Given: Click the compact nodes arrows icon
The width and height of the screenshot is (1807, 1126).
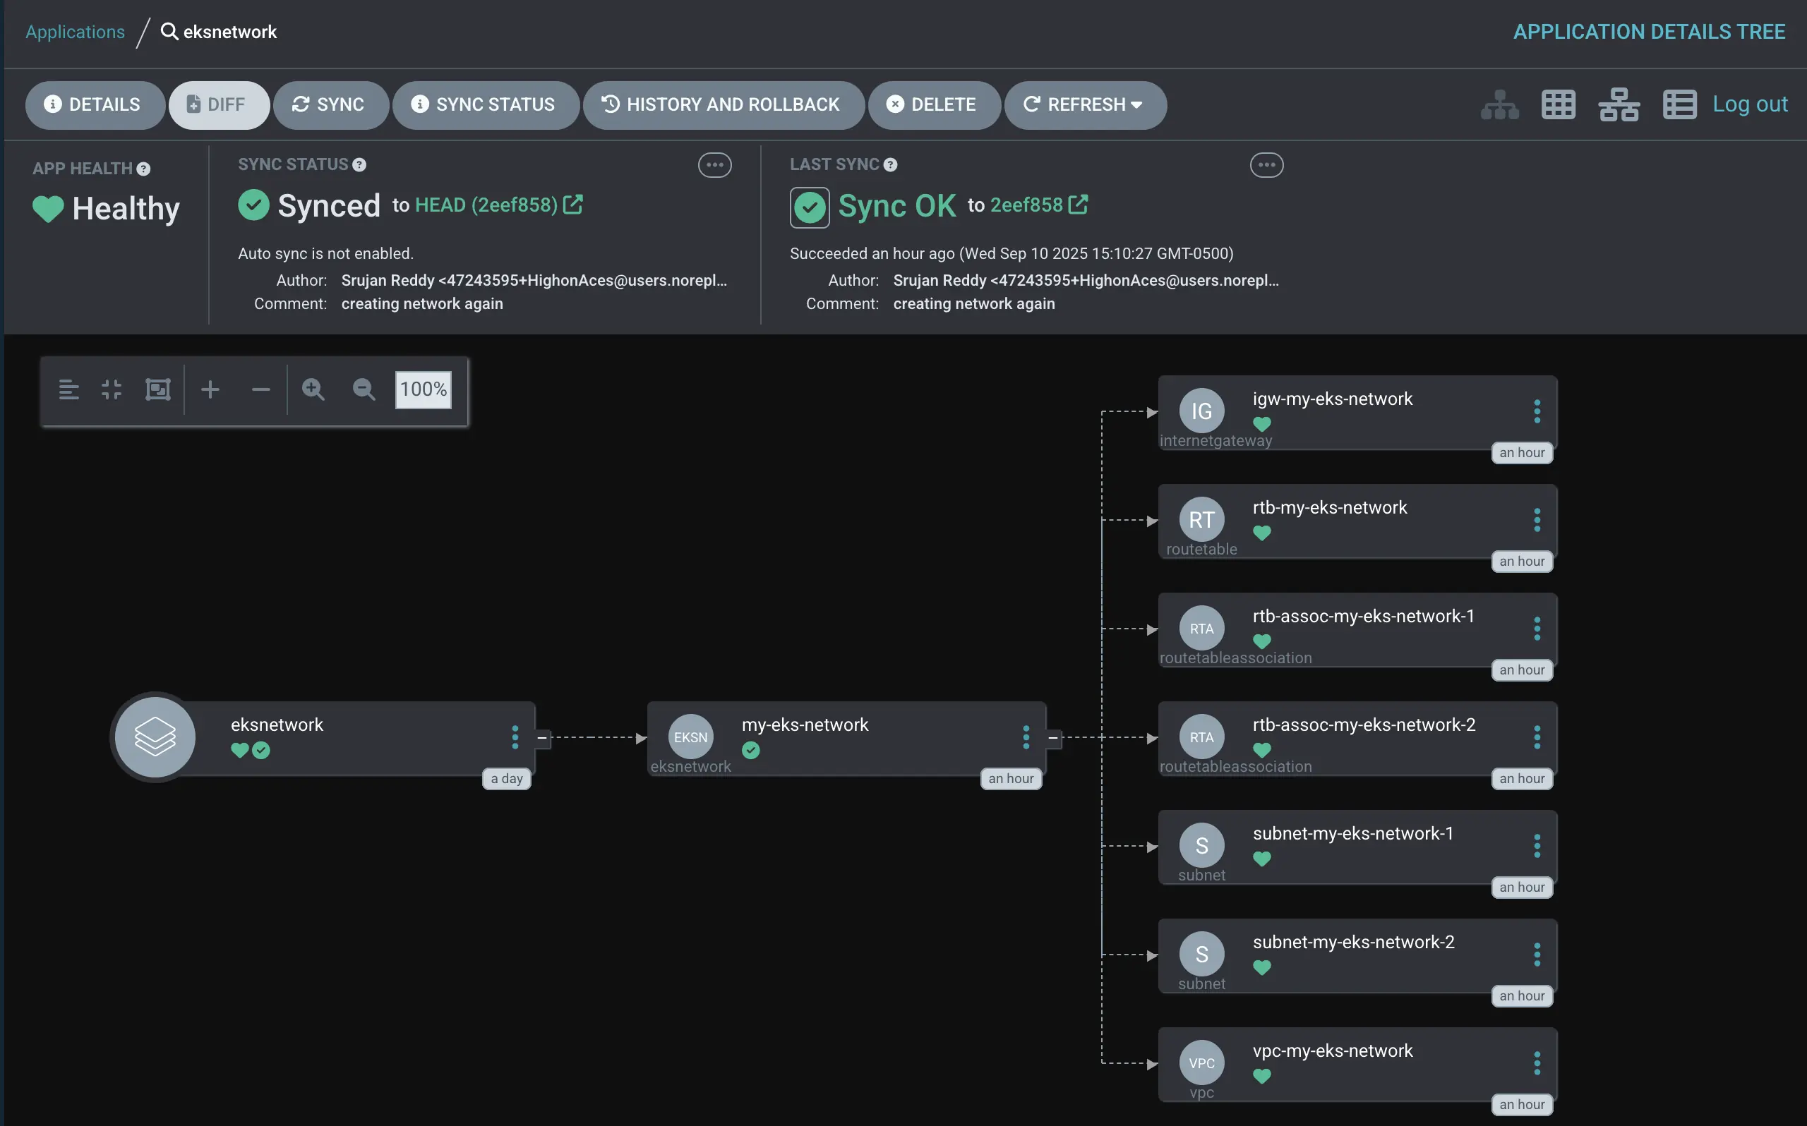Looking at the screenshot, I should (x=111, y=389).
